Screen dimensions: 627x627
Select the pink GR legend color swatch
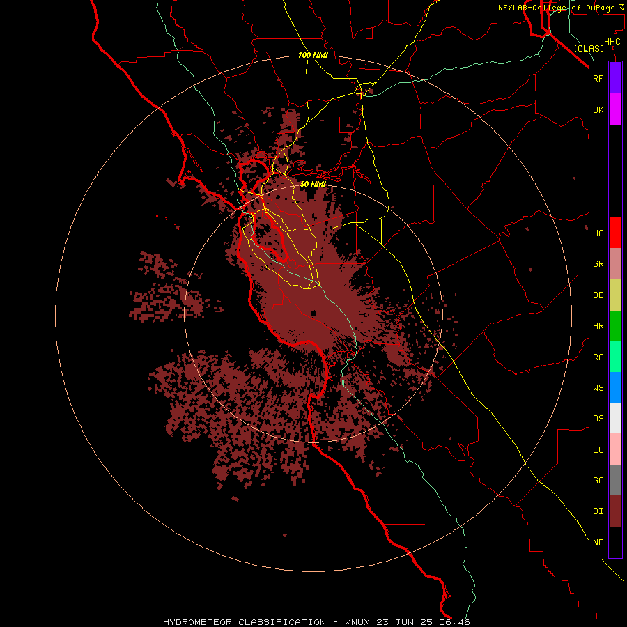pyautogui.click(x=615, y=264)
